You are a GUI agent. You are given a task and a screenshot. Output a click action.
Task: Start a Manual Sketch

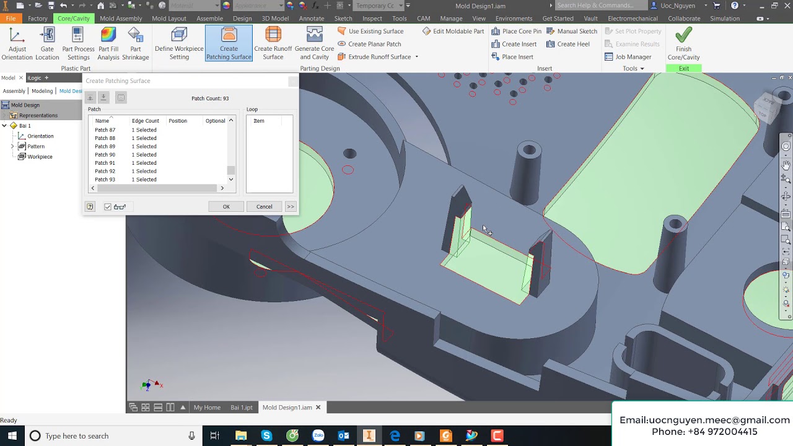click(571, 31)
